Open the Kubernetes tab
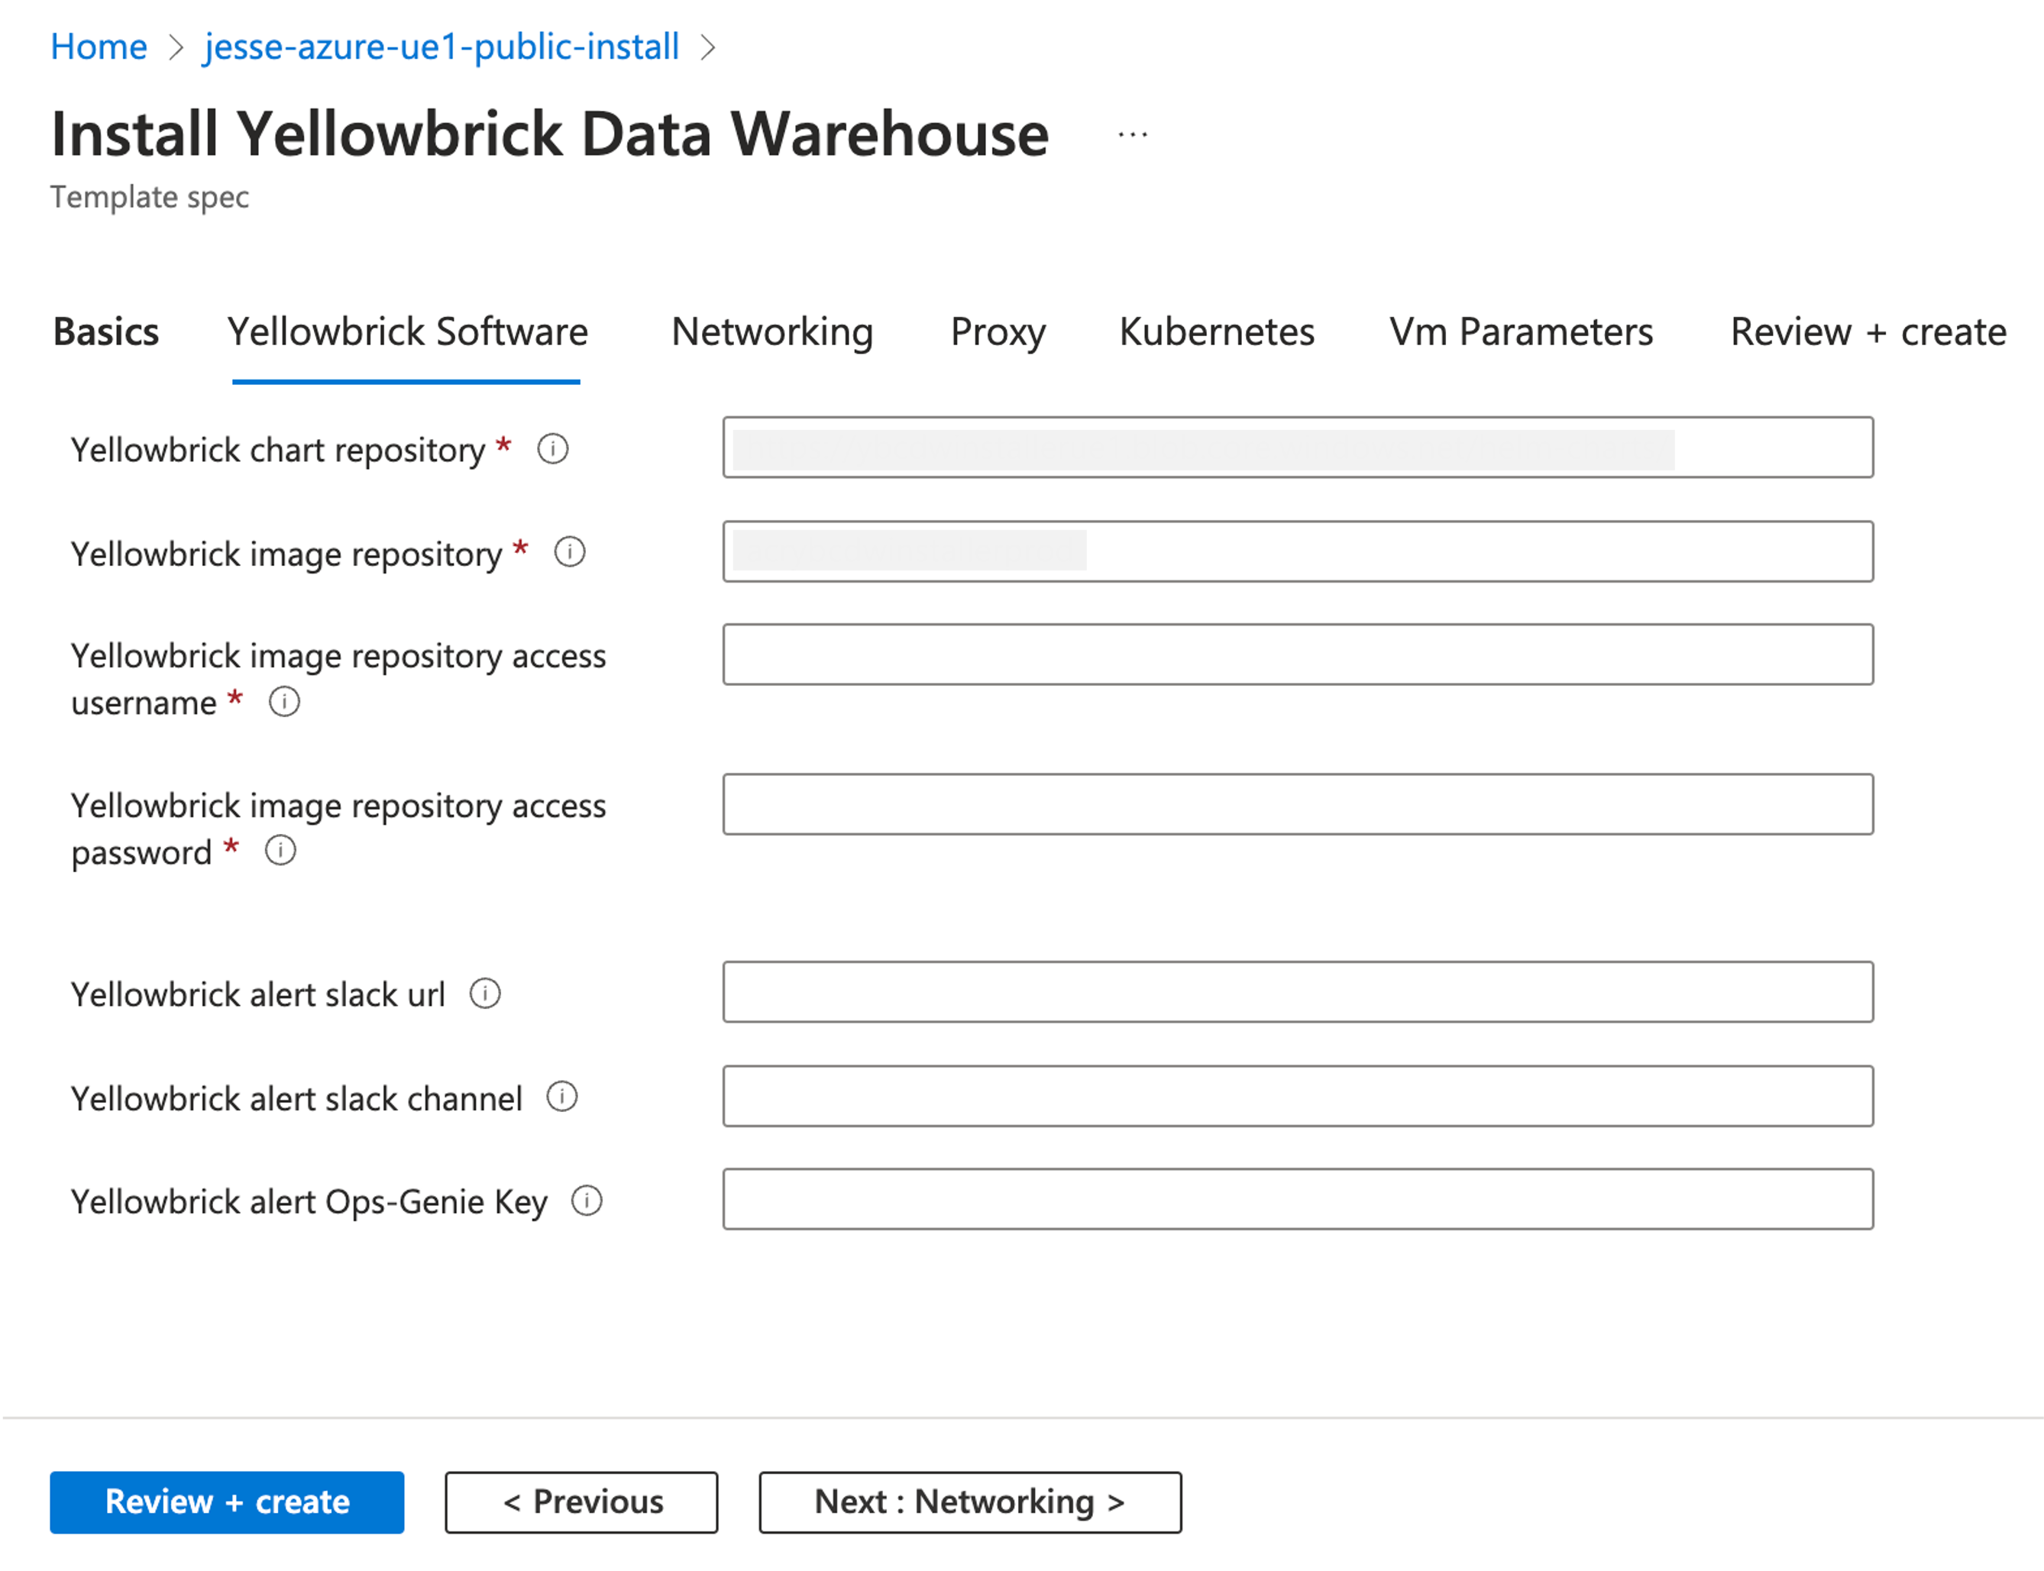This screenshot has width=2044, height=1571. click(x=1217, y=332)
